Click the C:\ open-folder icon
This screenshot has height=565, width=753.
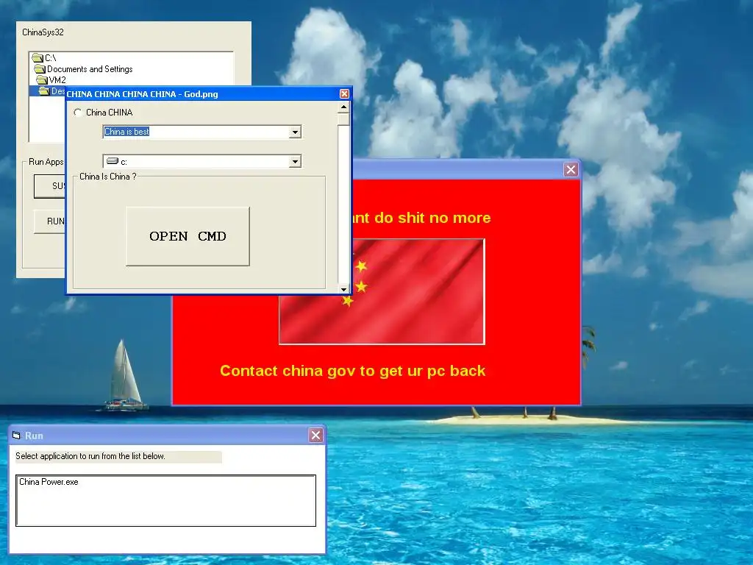[x=38, y=58]
